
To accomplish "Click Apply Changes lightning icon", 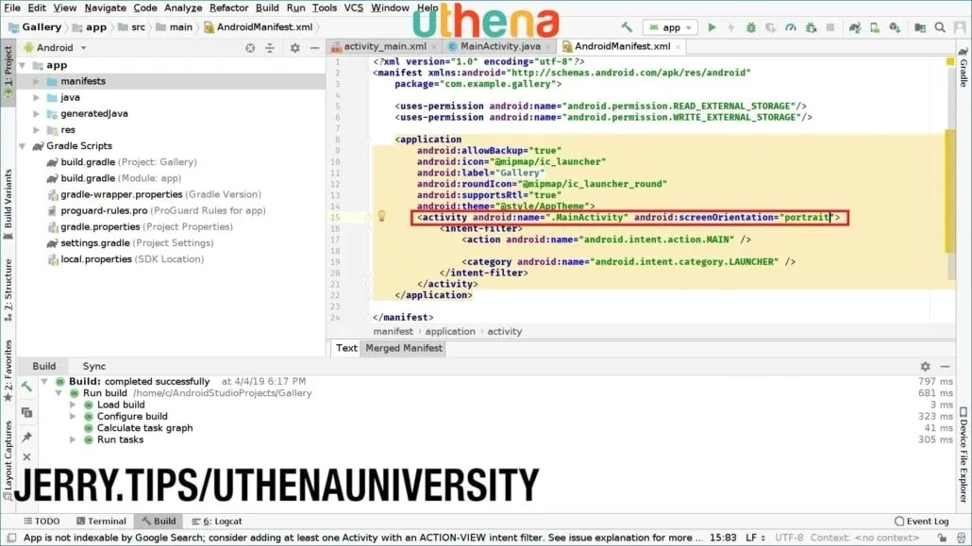I will point(730,27).
